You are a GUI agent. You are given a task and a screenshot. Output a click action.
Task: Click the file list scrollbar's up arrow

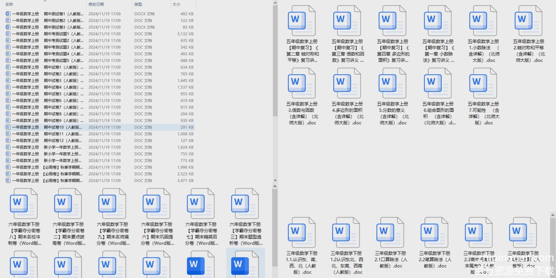(x=275, y=3)
